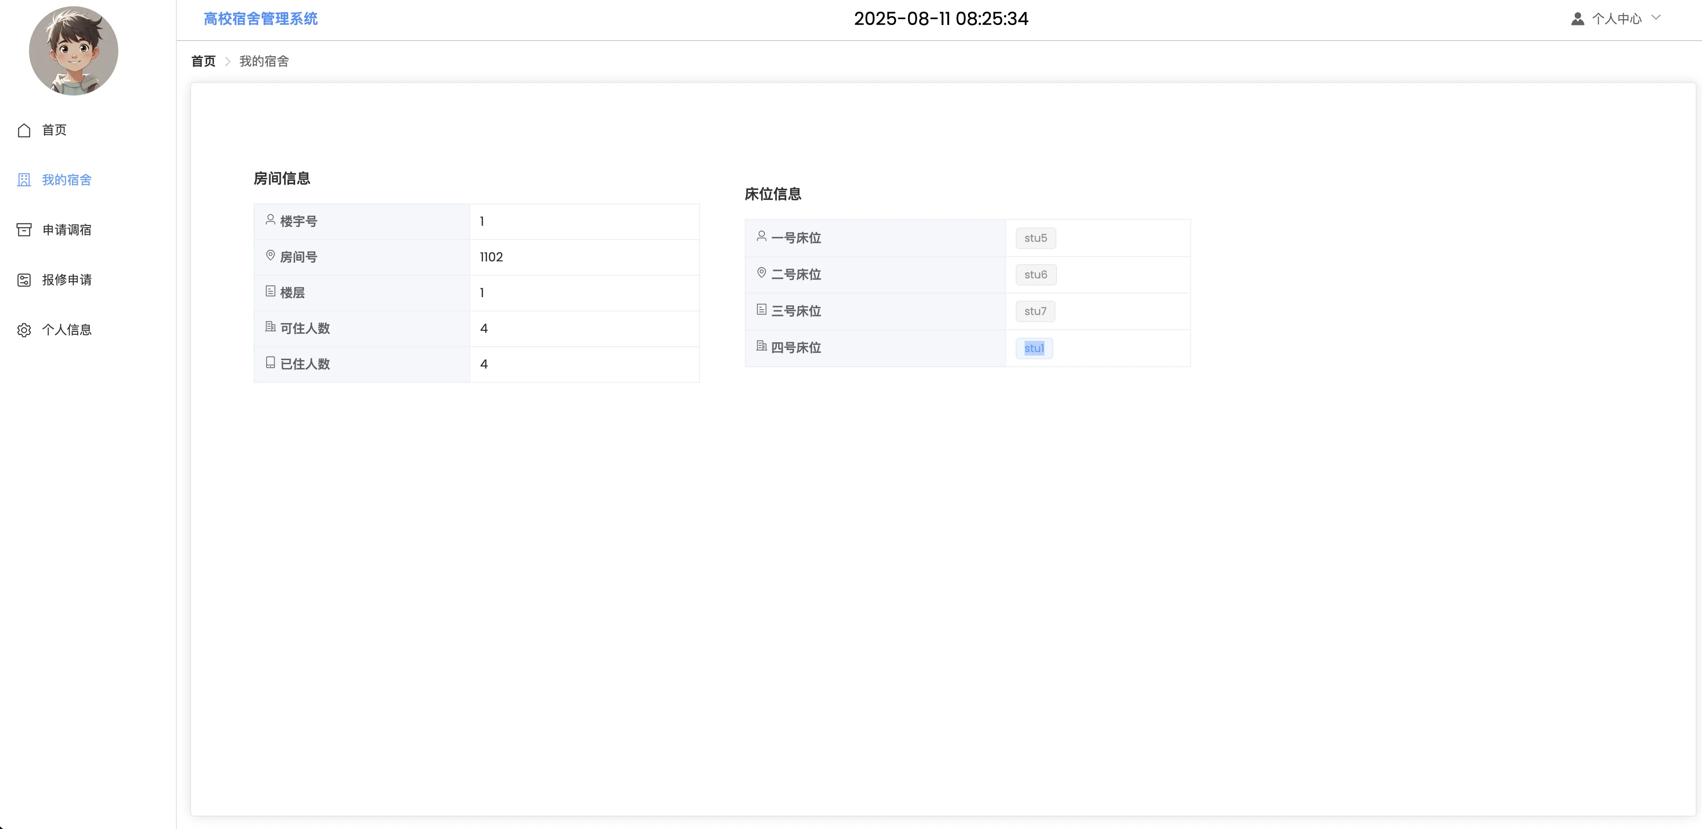Click the person icon next to 楼宇号
The width and height of the screenshot is (1702, 829).
[270, 220]
